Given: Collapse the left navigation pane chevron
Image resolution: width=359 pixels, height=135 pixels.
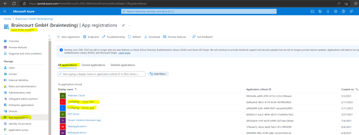Looking at the screenshot, I should 49,36.
